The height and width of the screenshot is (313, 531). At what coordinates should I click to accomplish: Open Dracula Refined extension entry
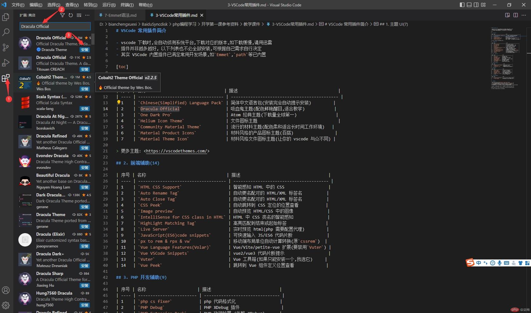(54, 142)
